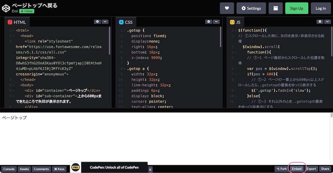The image size is (333, 173).
Task: Click '$(window).scroll(' line in JS
Action: [261, 47]
